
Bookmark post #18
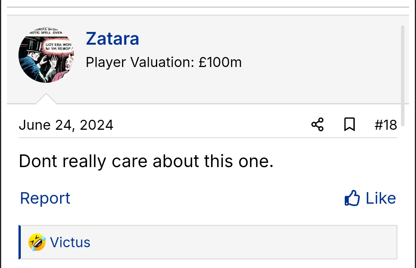click(349, 125)
